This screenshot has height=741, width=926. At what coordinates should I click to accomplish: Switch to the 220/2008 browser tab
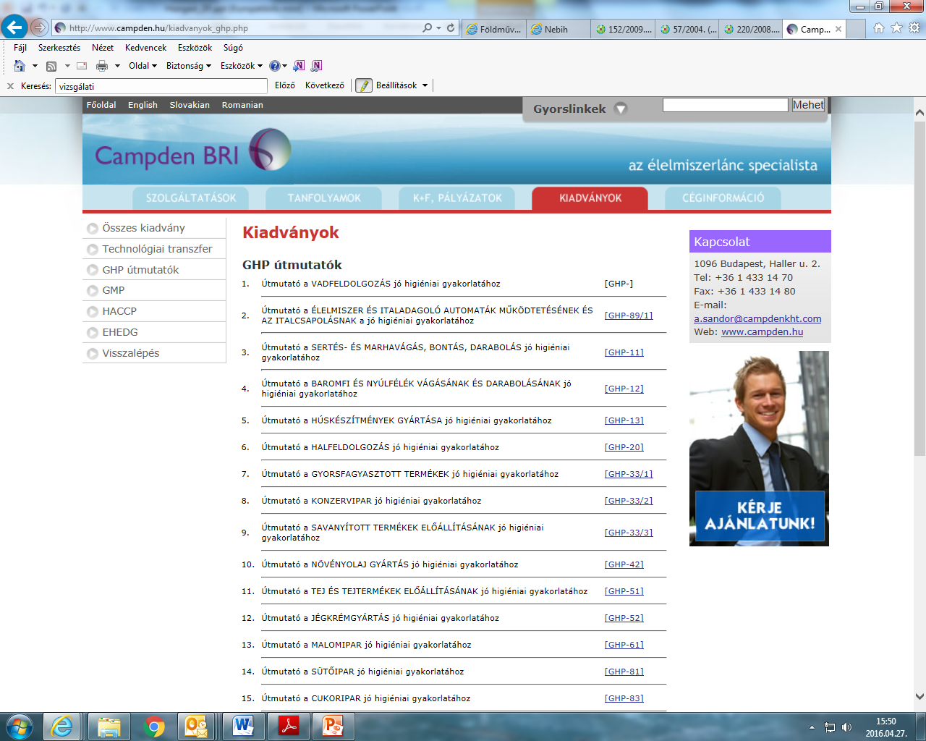point(751,29)
